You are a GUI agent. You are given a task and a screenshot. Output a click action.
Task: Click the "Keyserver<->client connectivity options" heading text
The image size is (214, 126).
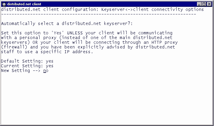click(x=152, y=9)
